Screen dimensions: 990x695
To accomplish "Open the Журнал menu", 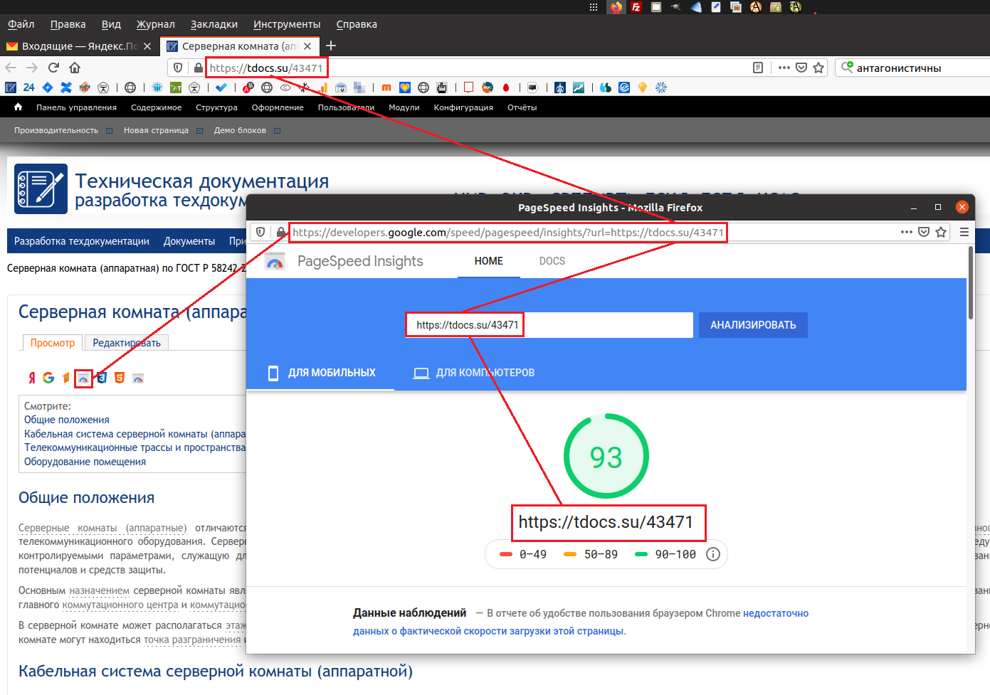I will (156, 24).
